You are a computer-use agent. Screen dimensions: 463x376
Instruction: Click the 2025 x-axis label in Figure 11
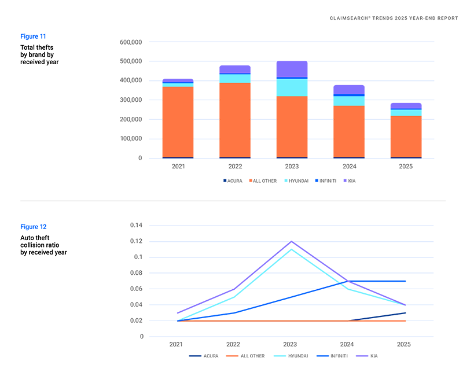406,167
